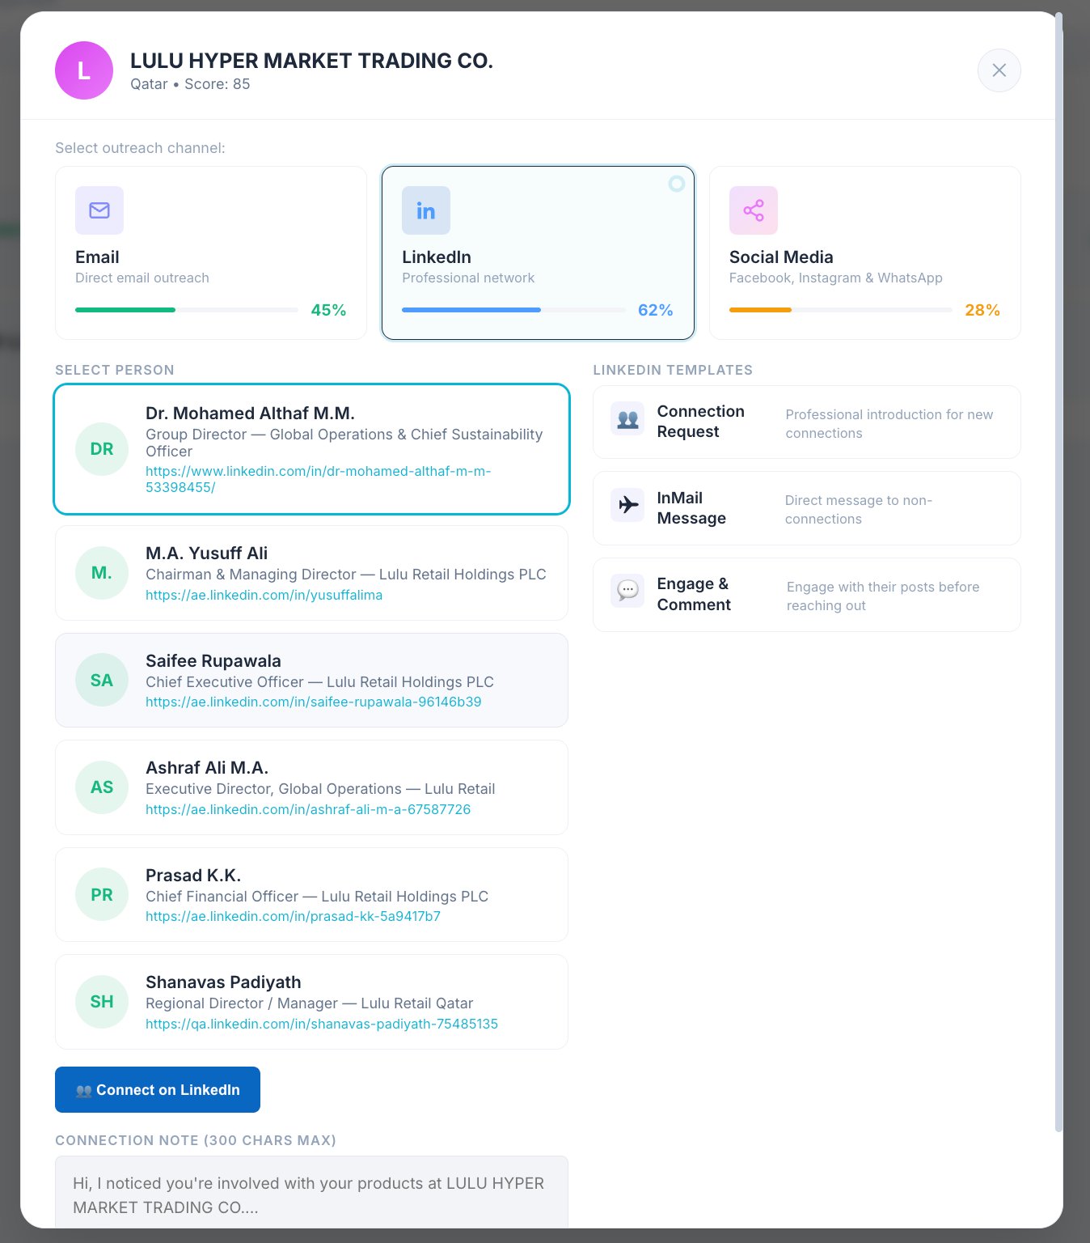
Task: Open Ashraf Ali's LinkedIn URL
Action: coord(308,809)
